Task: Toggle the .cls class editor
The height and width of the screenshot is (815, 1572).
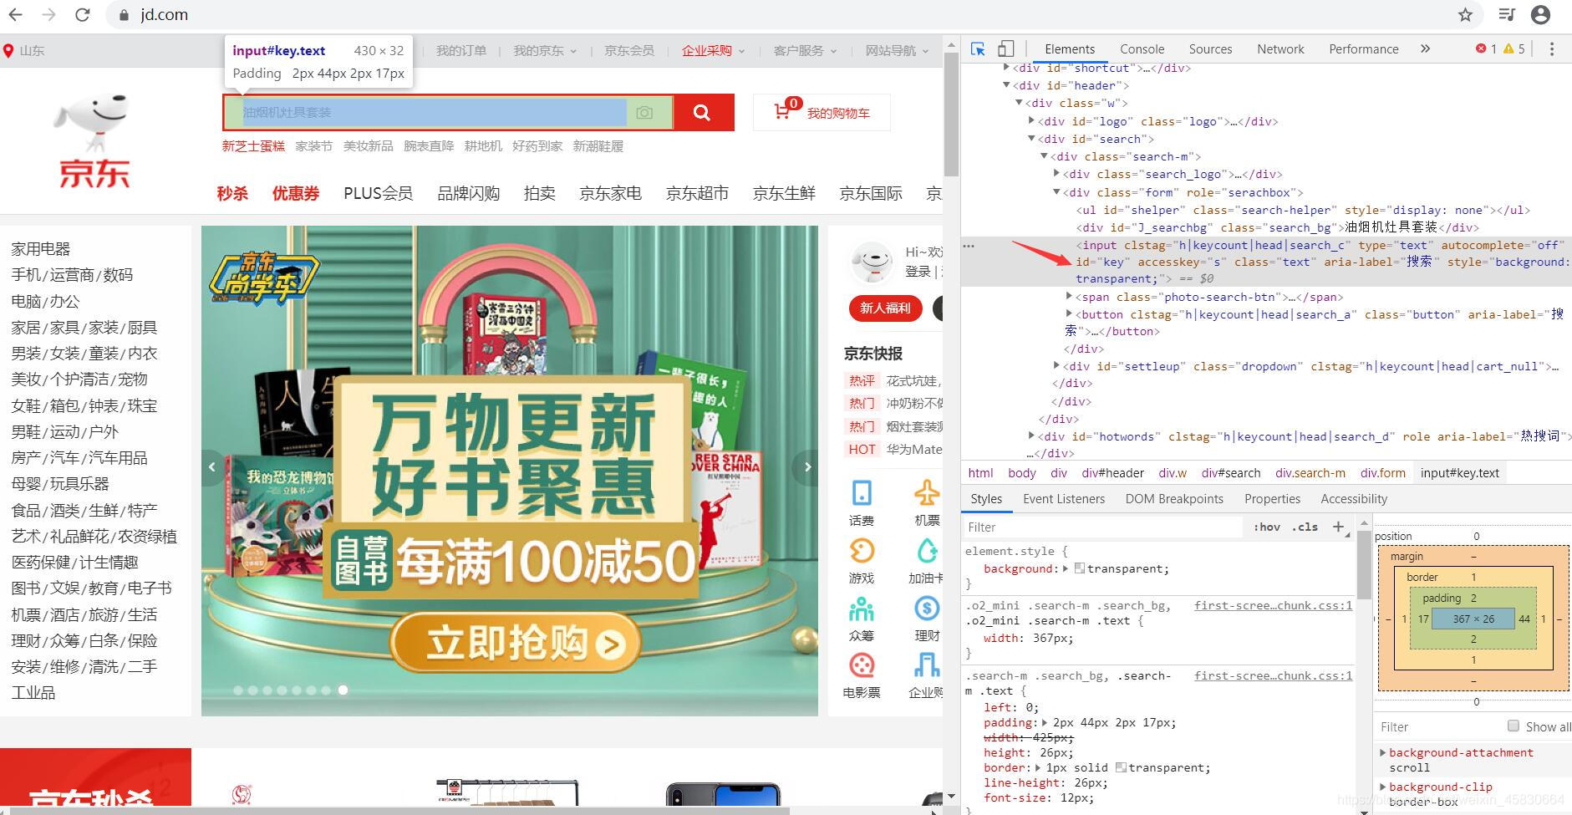Action: pyautogui.click(x=1304, y=527)
